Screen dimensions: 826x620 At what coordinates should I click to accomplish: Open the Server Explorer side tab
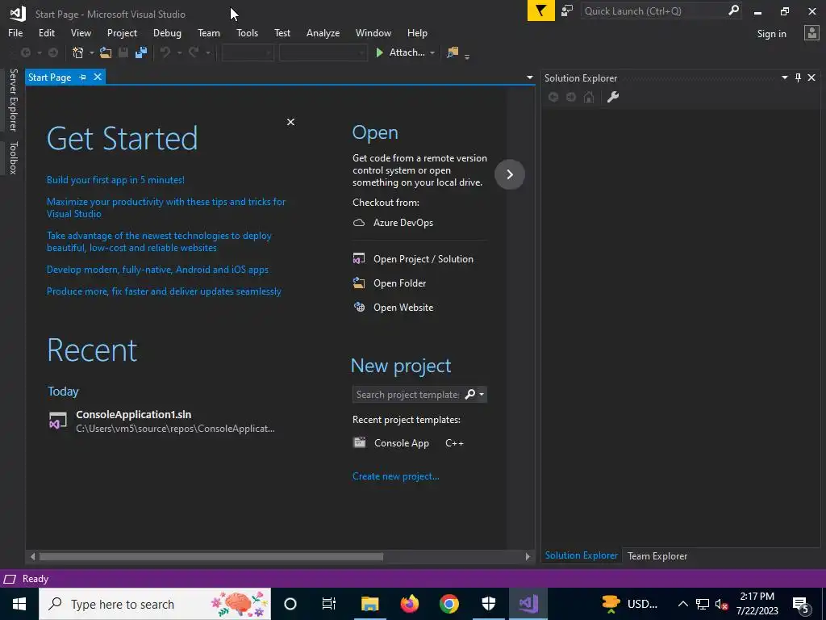pos(13,99)
